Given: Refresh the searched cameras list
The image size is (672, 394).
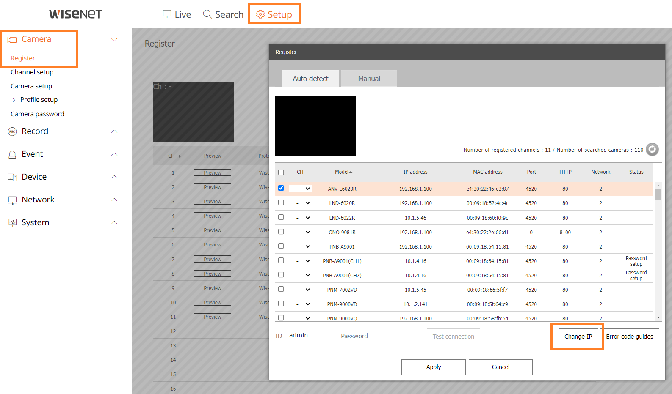Looking at the screenshot, I should [652, 149].
